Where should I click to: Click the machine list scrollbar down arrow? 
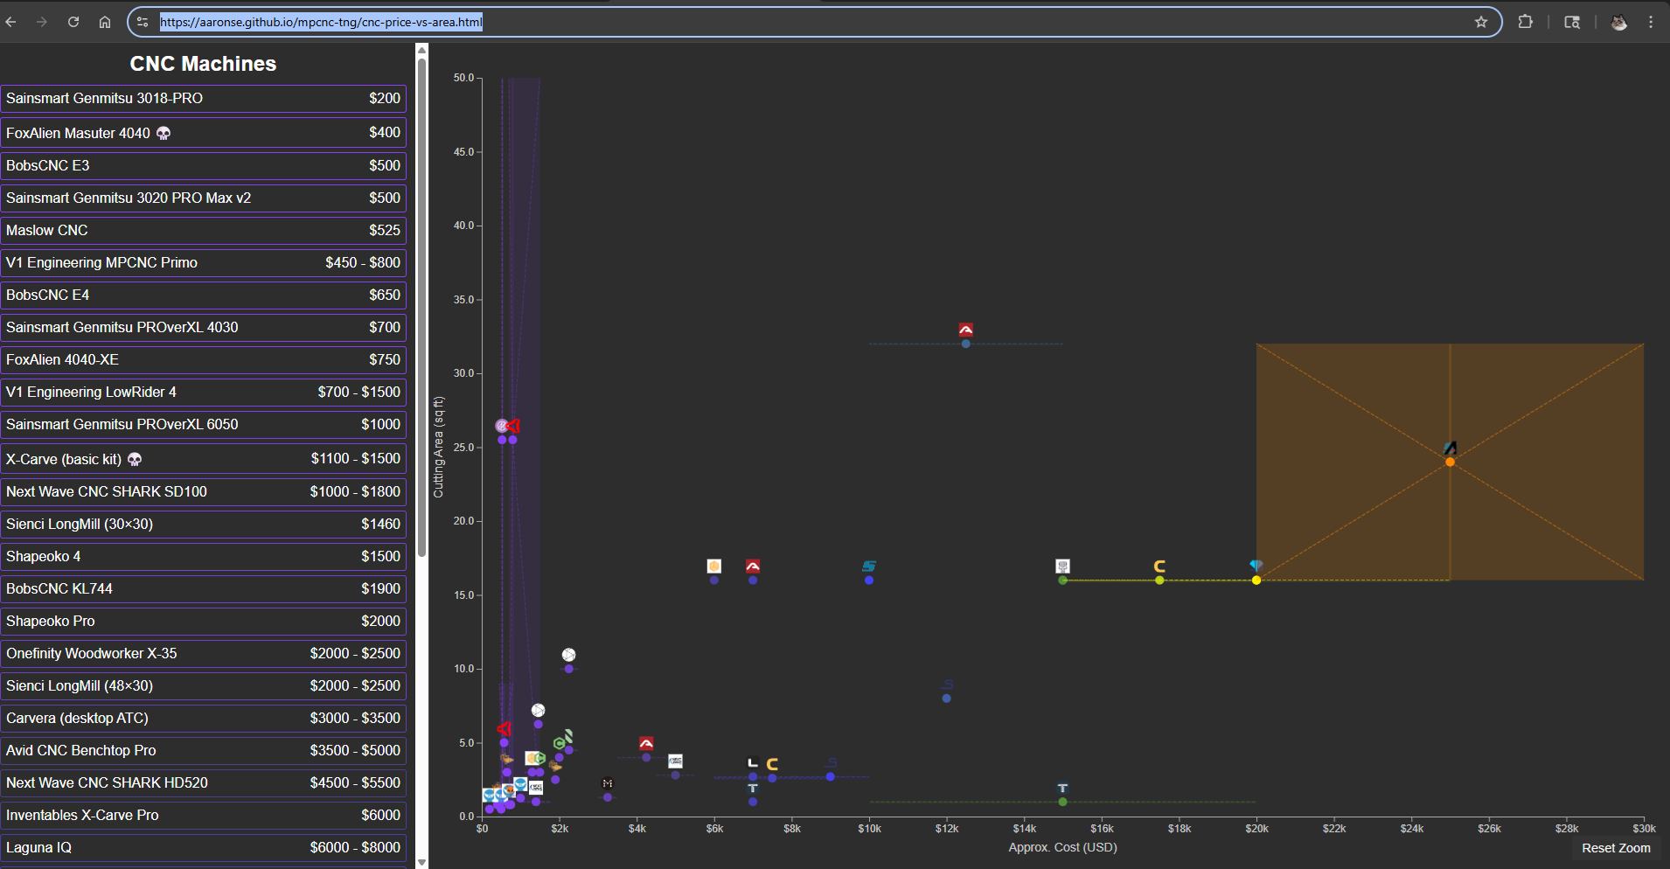[x=421, y=862]
